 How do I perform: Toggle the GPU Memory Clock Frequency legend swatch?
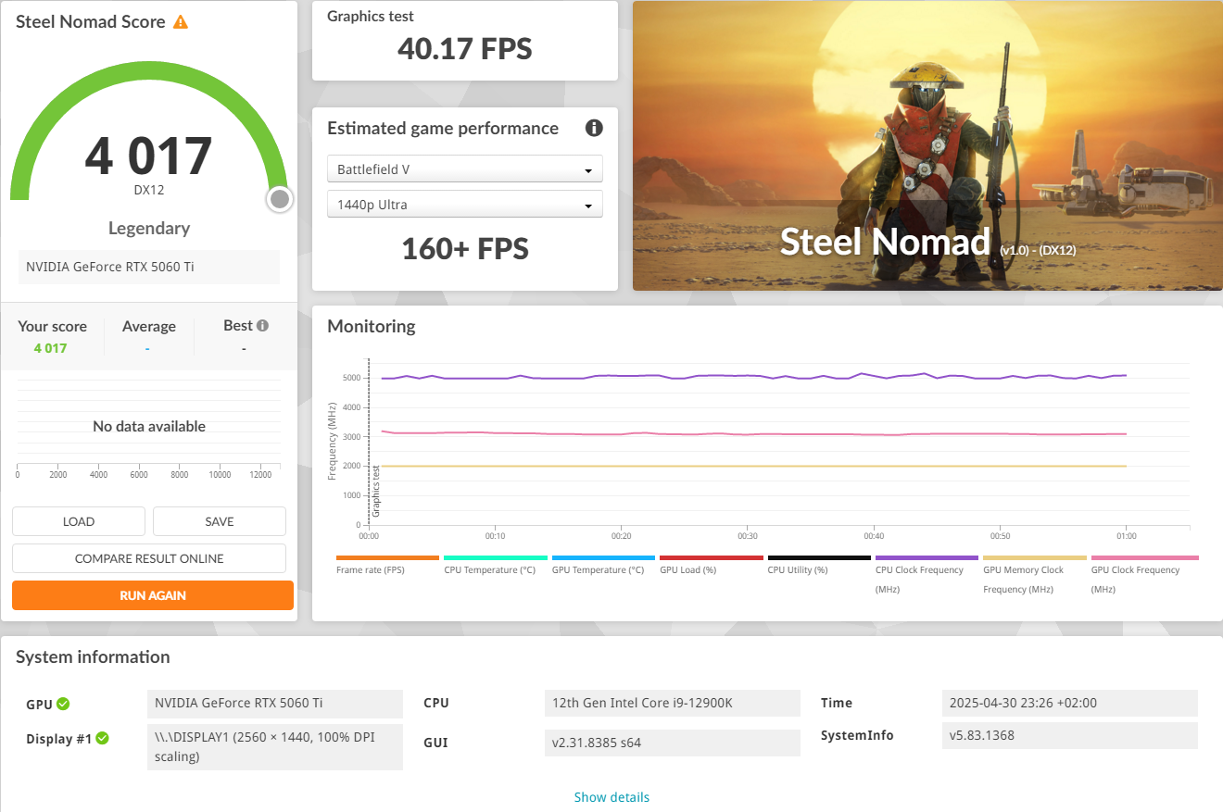coord(1035,557)
